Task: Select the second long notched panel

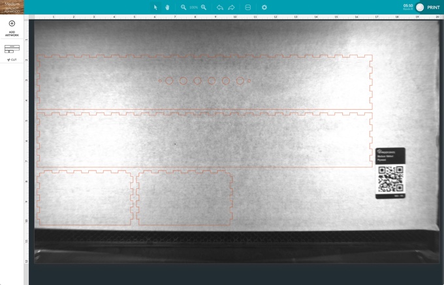Action: (x=204, y=140)
